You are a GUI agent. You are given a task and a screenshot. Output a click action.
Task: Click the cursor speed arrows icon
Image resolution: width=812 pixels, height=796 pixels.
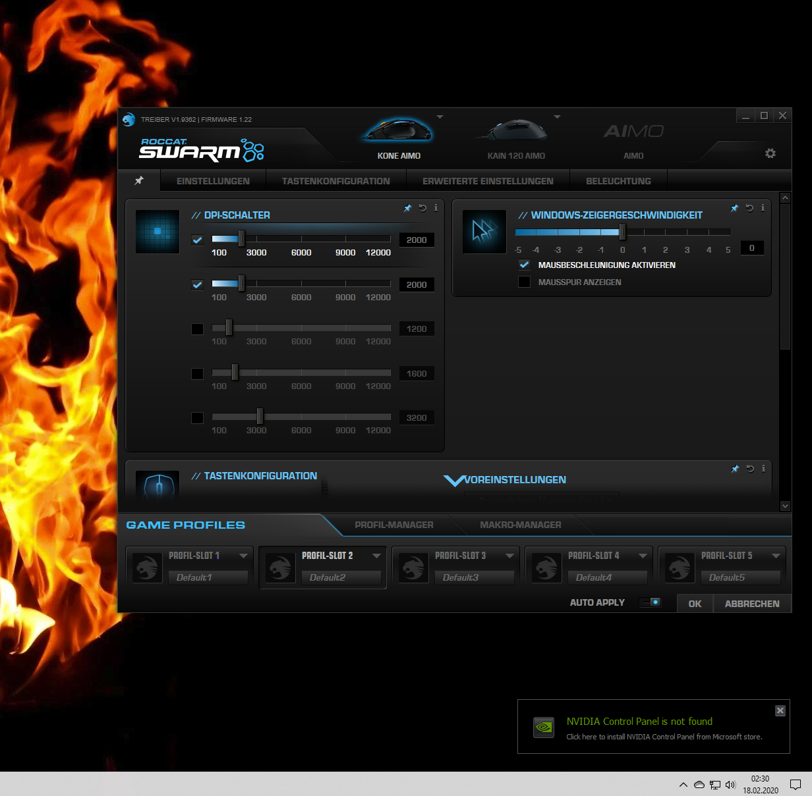click(484, 232)
